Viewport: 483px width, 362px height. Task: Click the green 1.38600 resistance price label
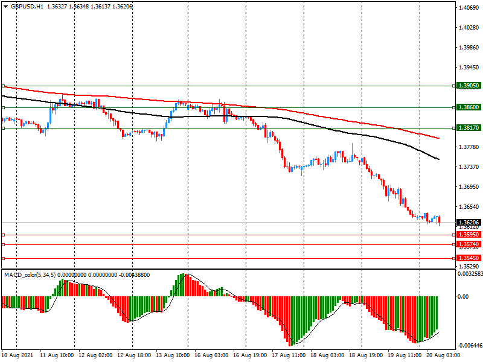(469, 107)
